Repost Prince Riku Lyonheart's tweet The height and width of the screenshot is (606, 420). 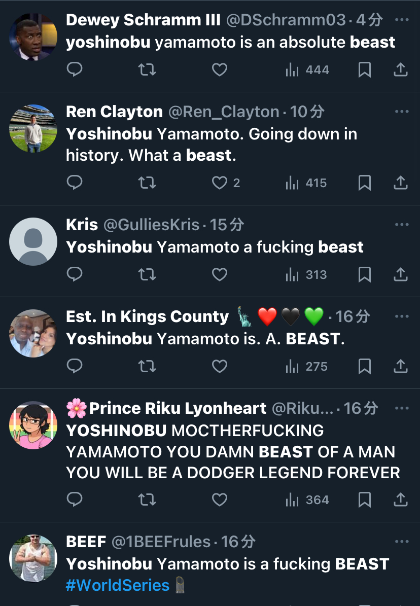click(x=147, y=500)
